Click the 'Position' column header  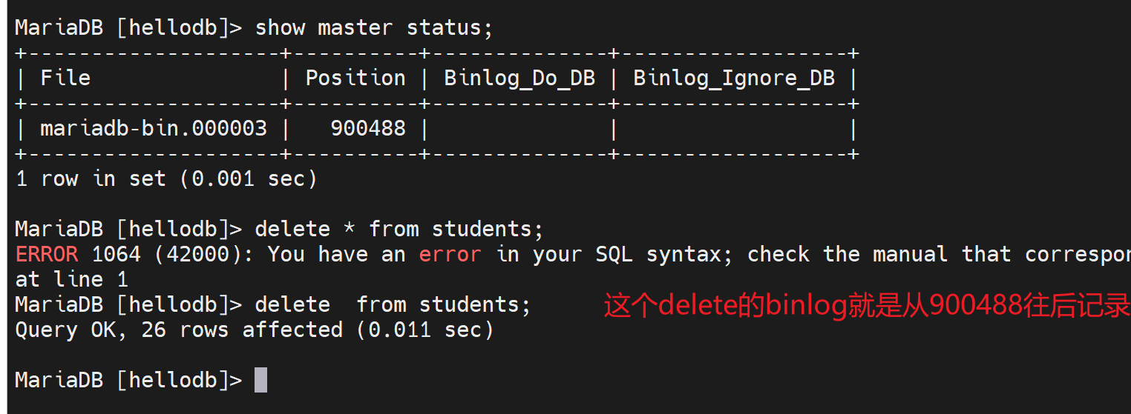(x=355, y=79)
